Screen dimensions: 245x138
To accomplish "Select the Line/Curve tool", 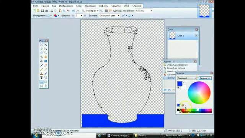I will point(46,77).
